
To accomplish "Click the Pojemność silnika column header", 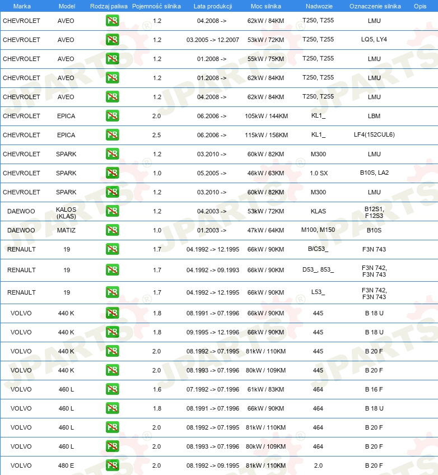I will click(x=157, y=6).
